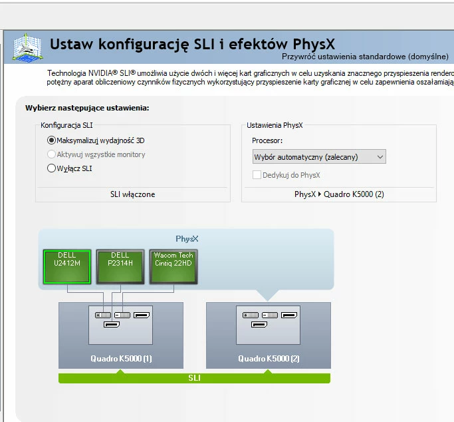Click the PhysX label in diagram

pyautogui.click(x=187, y=239)
